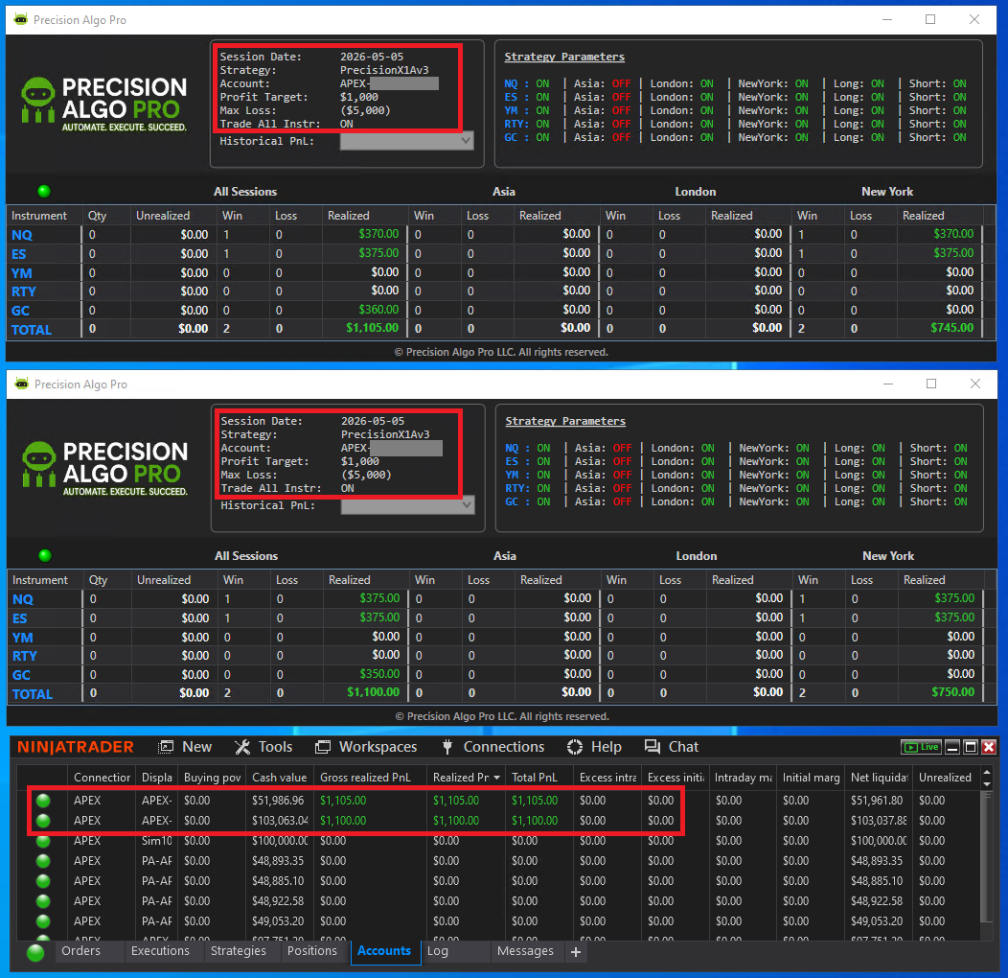The width and height of the screenshot is (1008, 978).
Task: Switch to the Orders tab
Action: click(81, 951)
